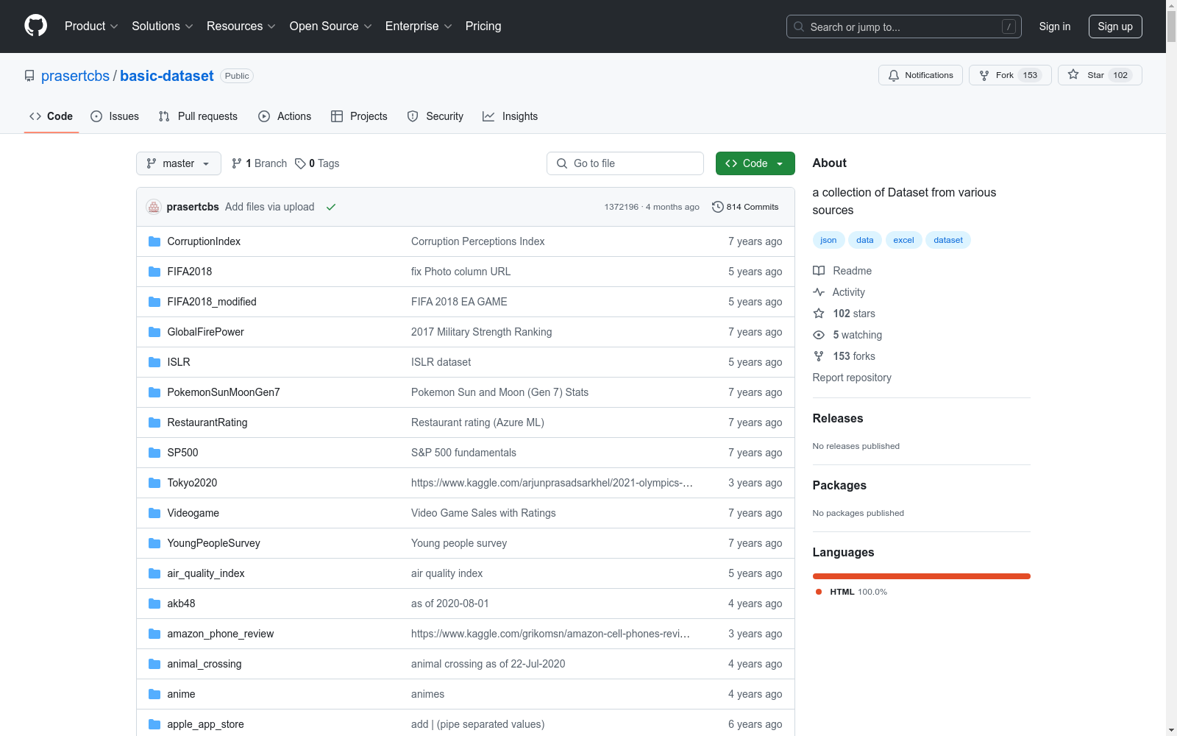Check the green commit status checkmark
Image resolution: width=1177 pixels, height=736 pixels.
(x=331, y=207)
